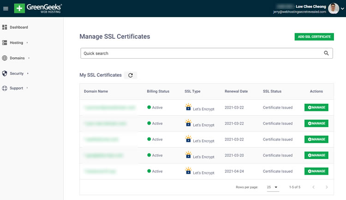Sort by SSL Type column header
The width and height of the screenshot is (346, 200).
pos(192,91)
